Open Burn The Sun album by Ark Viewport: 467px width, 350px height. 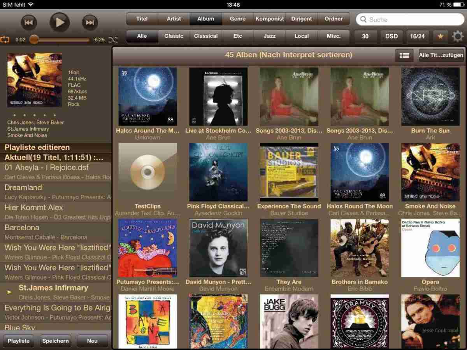coord(430,96)
